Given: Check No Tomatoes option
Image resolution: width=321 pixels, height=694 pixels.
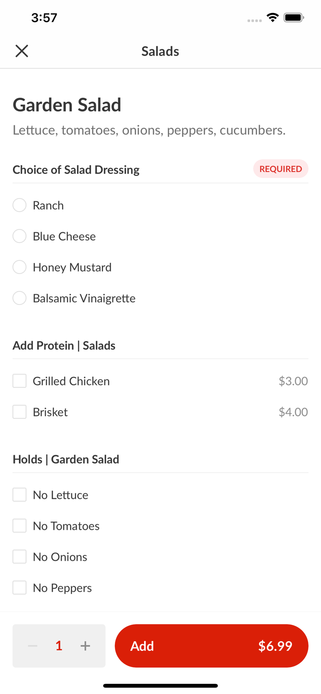Looking at the screenshot, I should 19,526.
